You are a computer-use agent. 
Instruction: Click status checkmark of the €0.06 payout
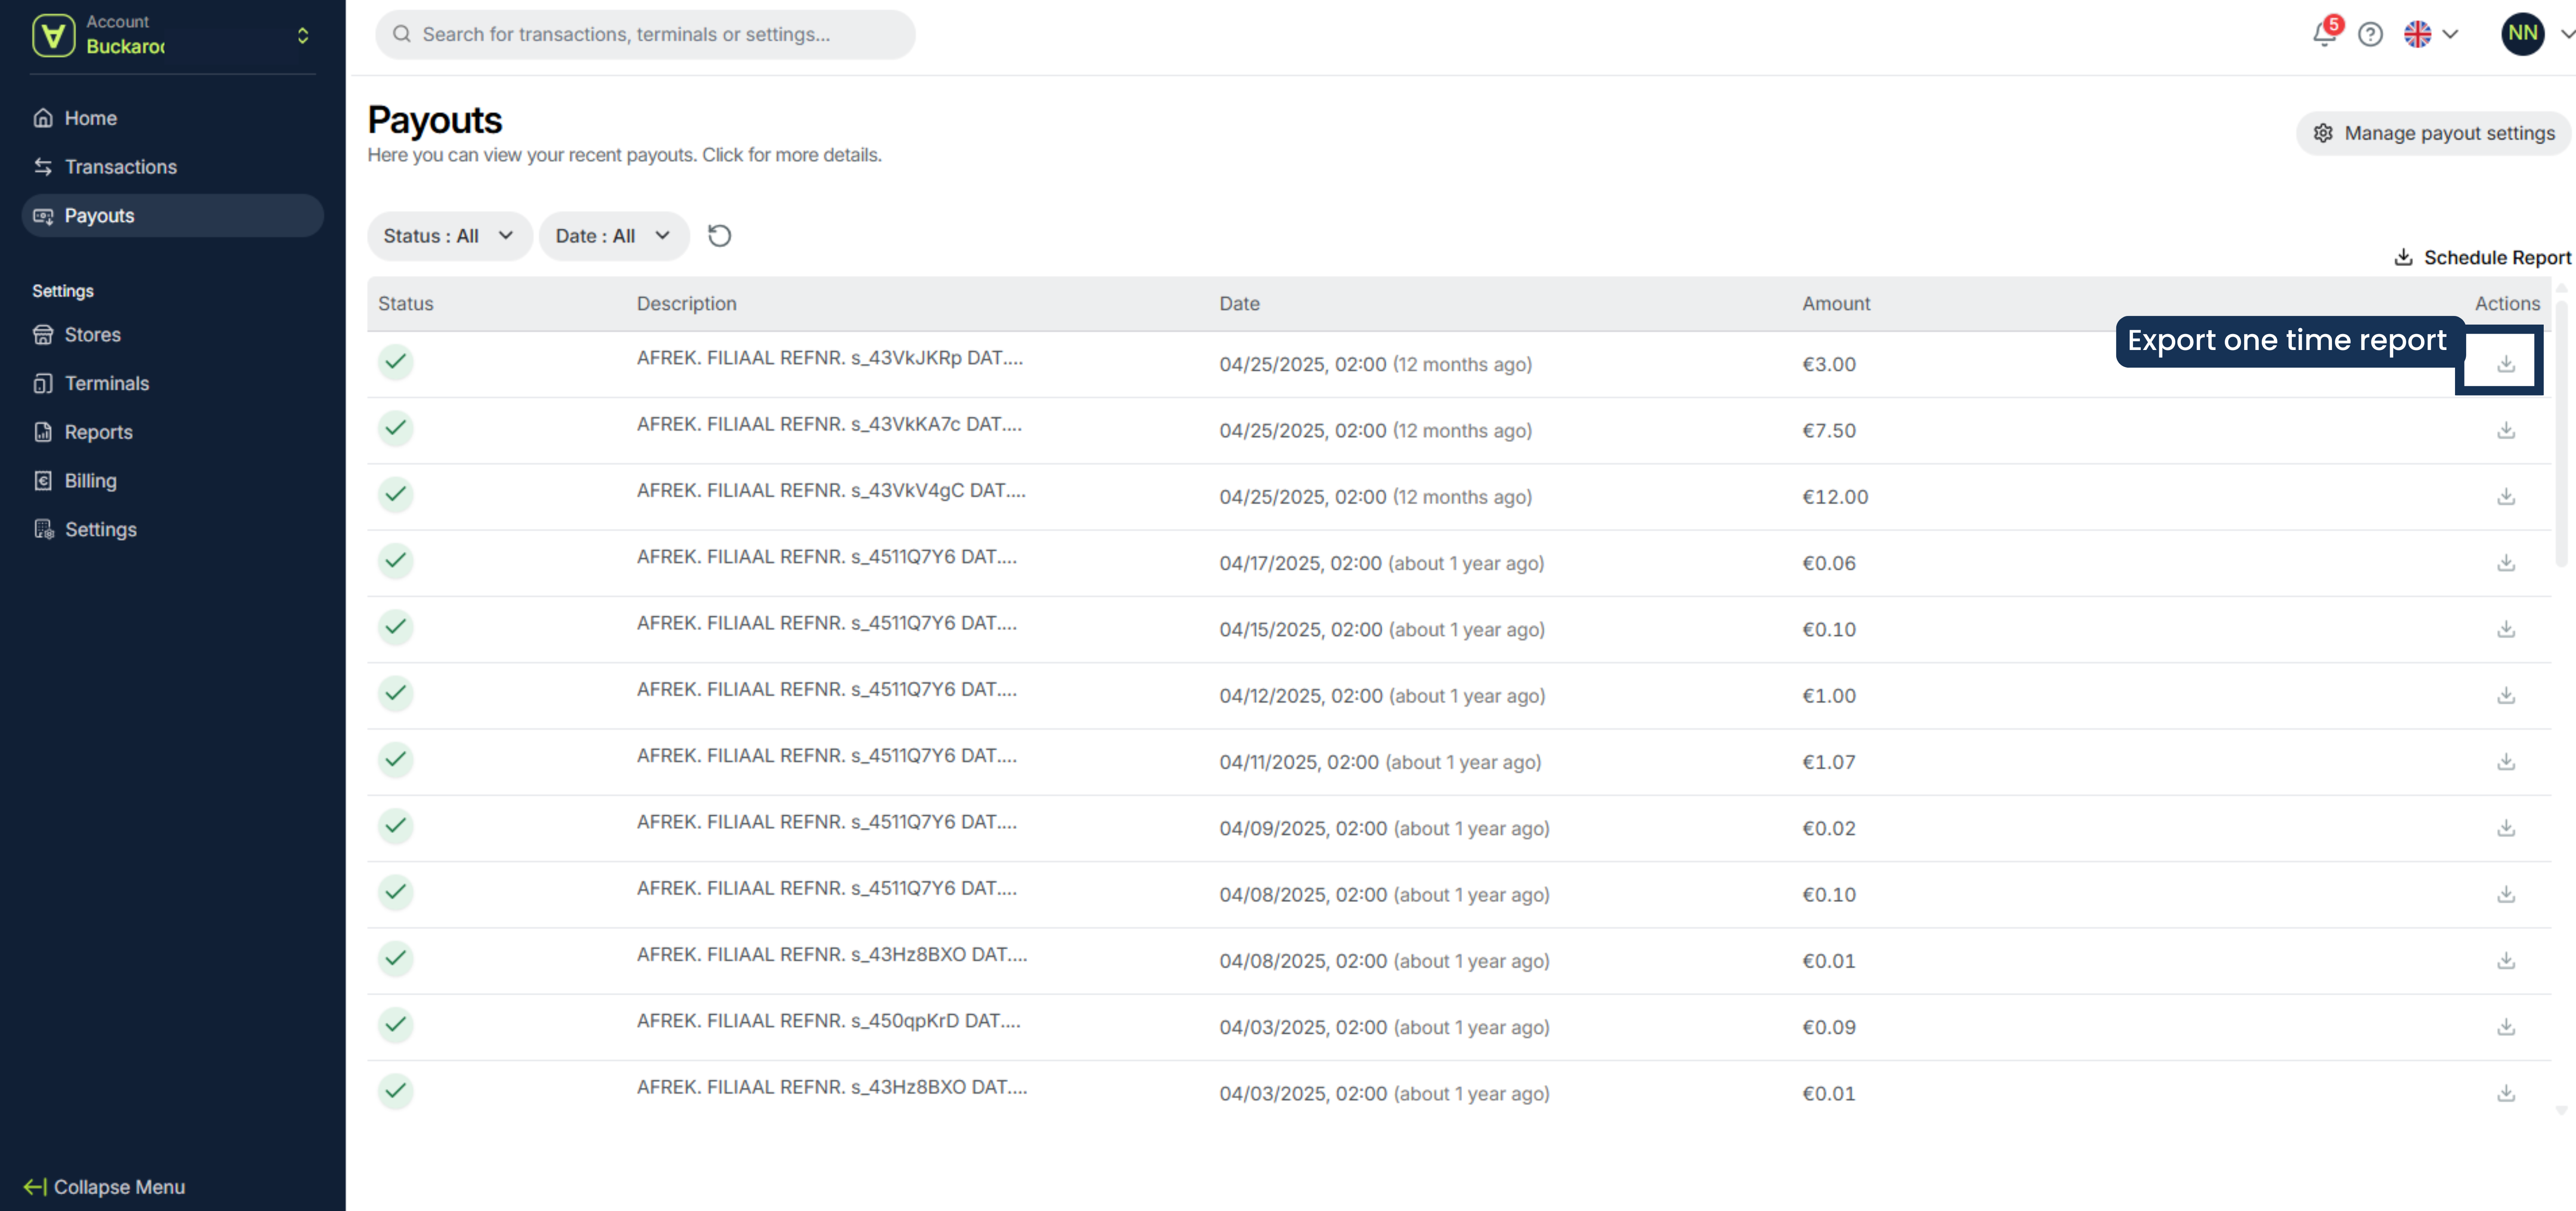click(x=396, y=560)
